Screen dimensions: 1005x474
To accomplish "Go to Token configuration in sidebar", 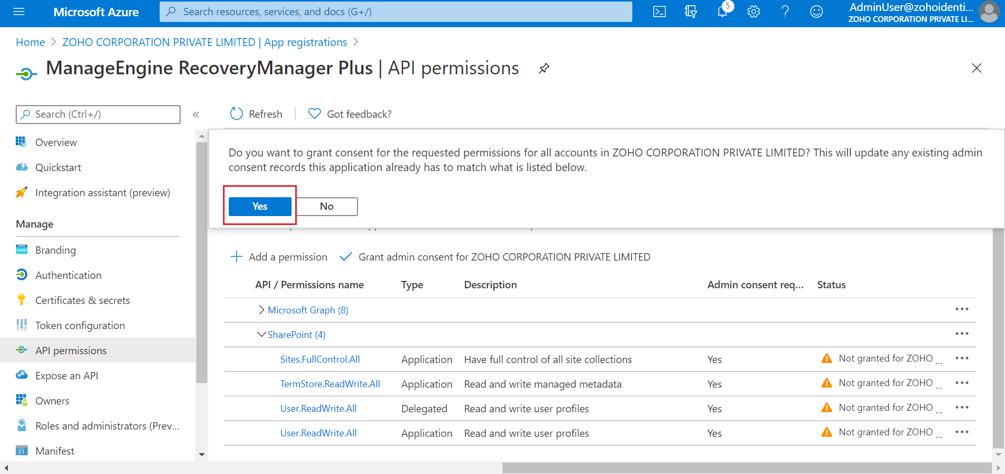I will tap(80, 325).
